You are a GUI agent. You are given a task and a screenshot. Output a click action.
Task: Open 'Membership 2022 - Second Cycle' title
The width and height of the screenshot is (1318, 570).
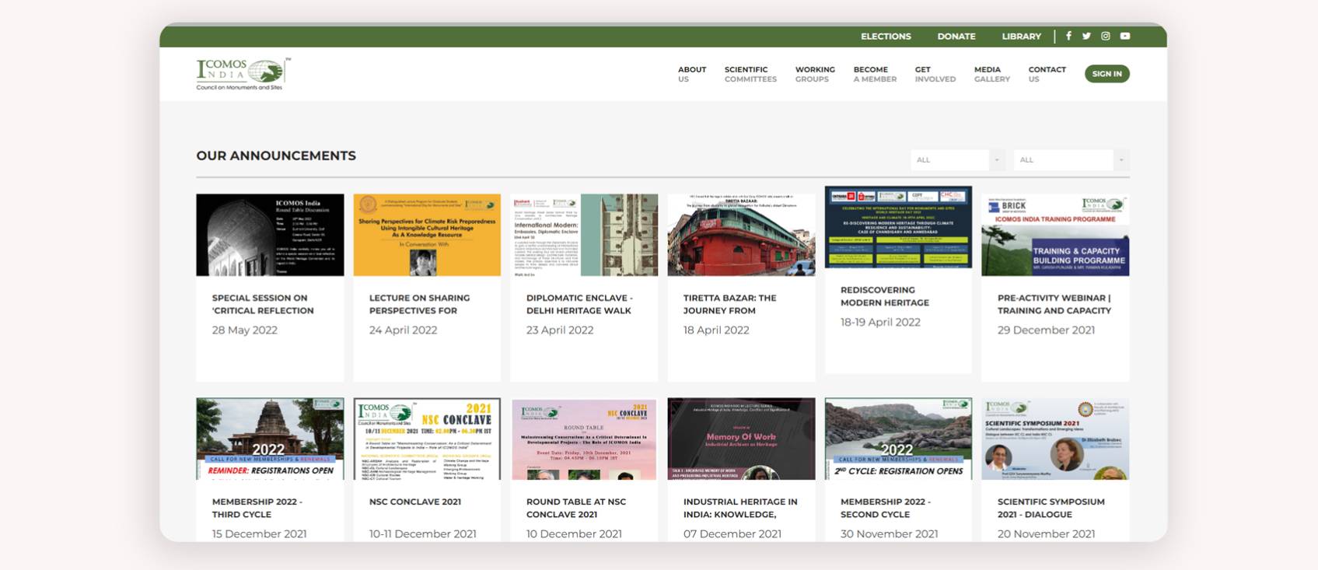(886, 508)
